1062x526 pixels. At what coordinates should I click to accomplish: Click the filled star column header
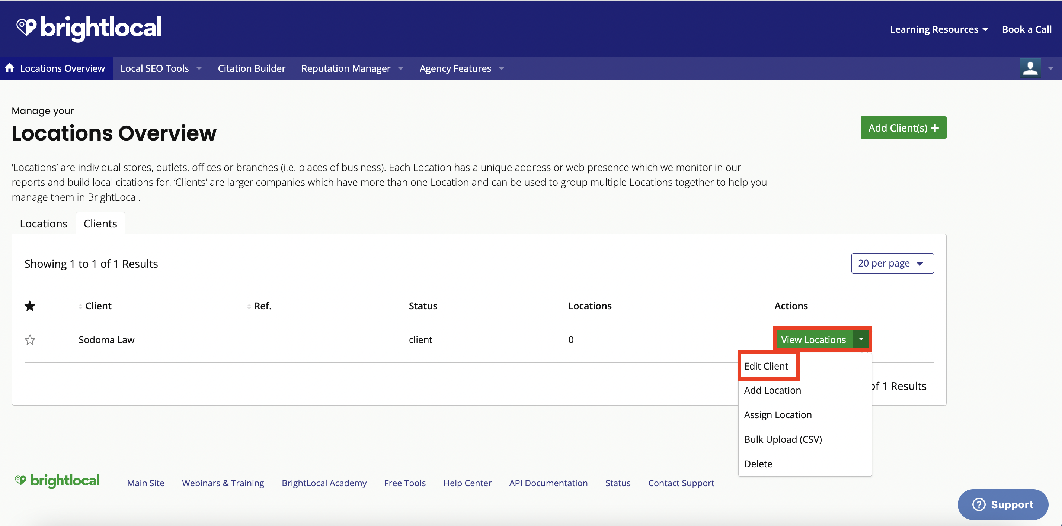click(30, 306)
